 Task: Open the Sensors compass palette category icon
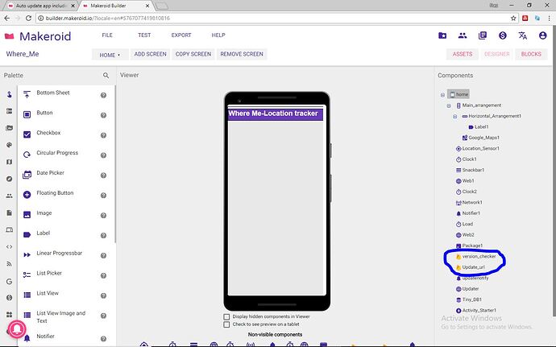point(9,179)
